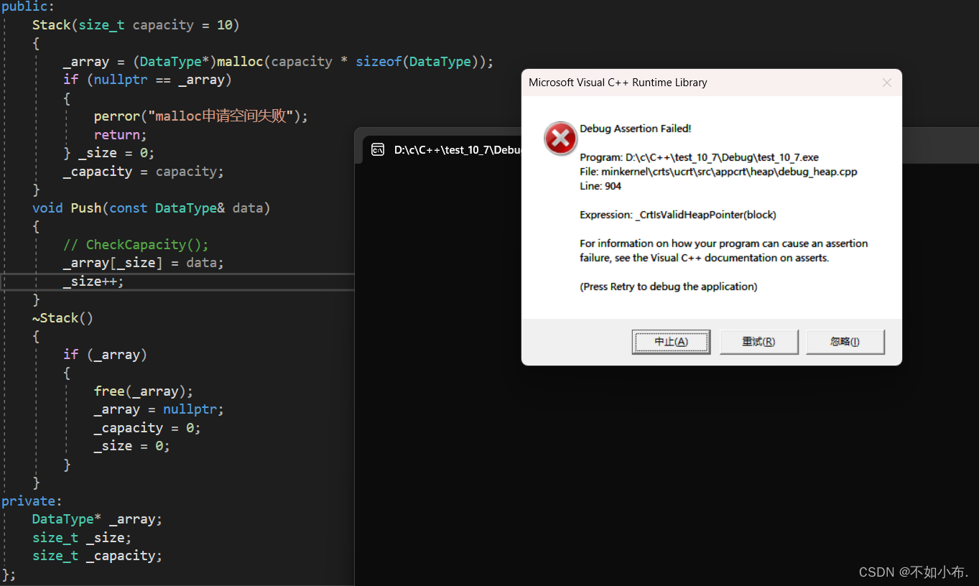This screenshot has height=586, width=979.
Task: Click the 'if (nullptr == _array)' line
Action: pos(147,80)
